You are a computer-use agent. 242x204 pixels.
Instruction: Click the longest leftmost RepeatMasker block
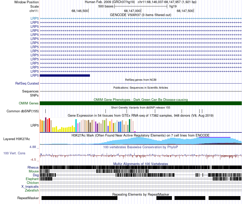pos(79,198)
